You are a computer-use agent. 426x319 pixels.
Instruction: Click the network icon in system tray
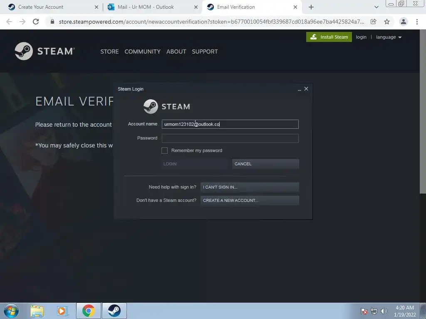click(x=374, y=311)
